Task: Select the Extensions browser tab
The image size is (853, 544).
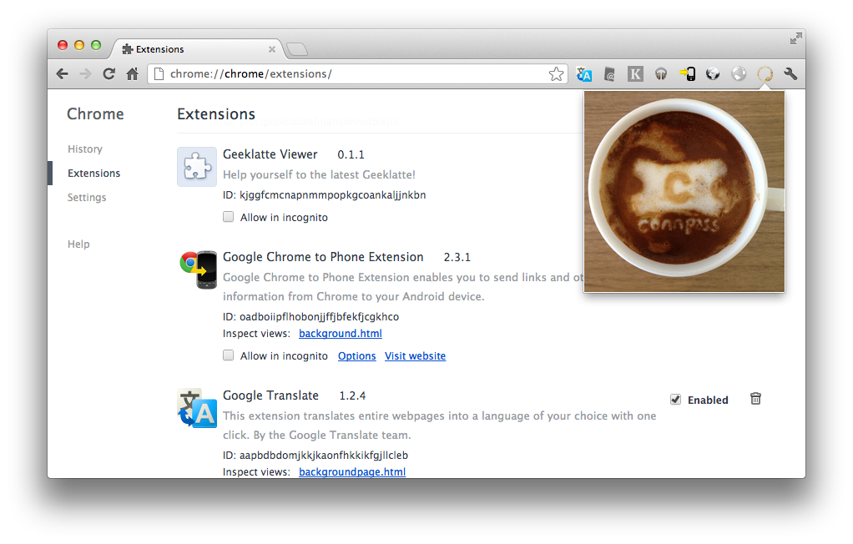Action: tap(197, 49)
